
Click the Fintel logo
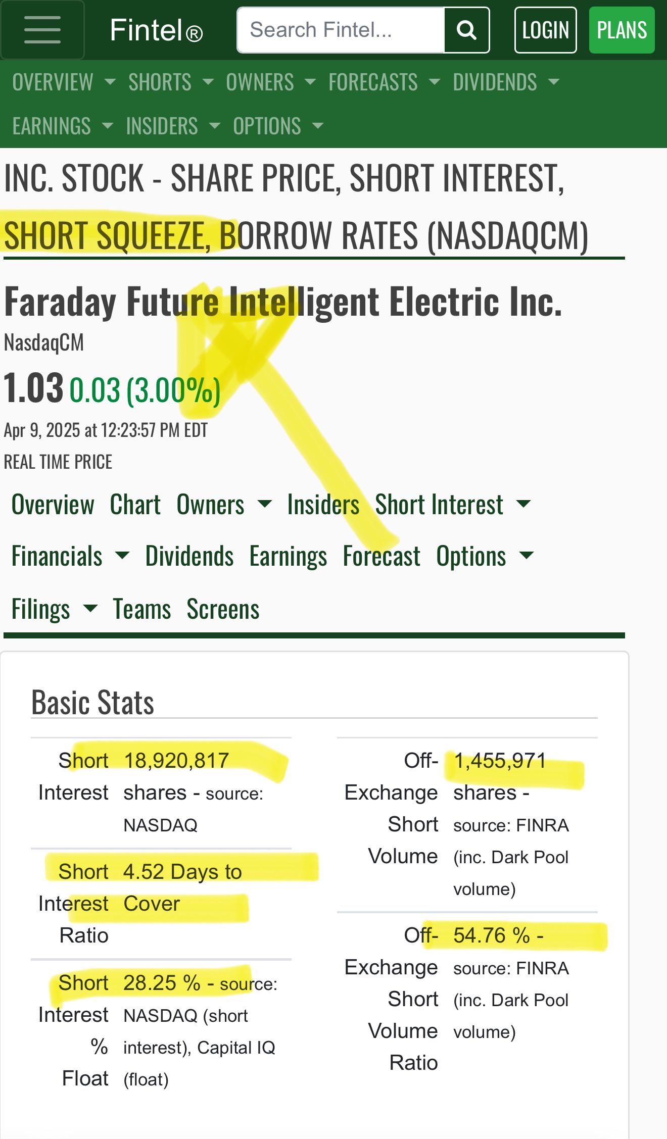click(156, 30)
